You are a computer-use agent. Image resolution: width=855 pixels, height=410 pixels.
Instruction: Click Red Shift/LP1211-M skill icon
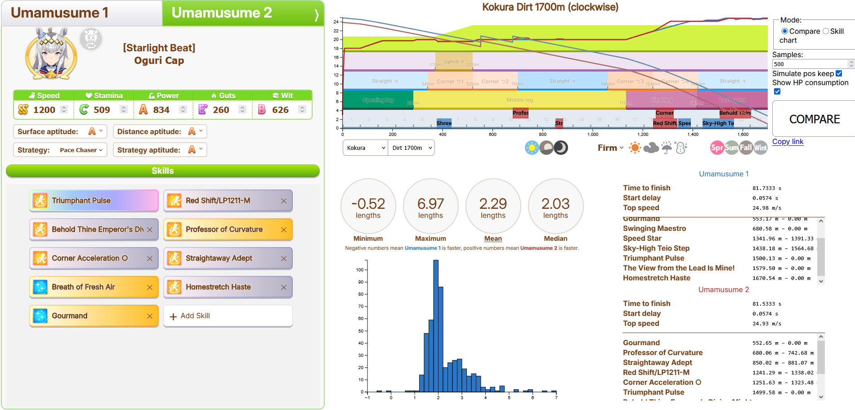pos(174,200)
